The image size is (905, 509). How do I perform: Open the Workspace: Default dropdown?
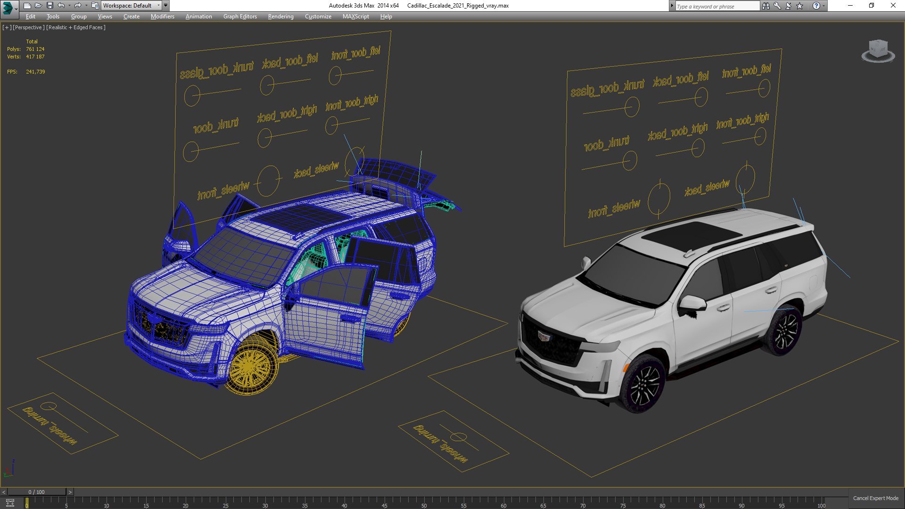[x=131, y=6]
